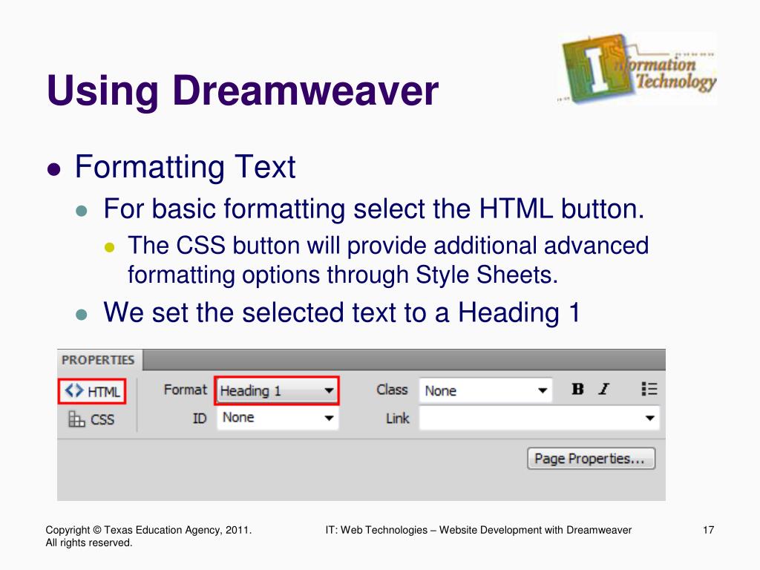This screenshot has height=570, width=760.
Task: Click 'For basic formatting select the HTML button.'
Action: pos(374,209)
